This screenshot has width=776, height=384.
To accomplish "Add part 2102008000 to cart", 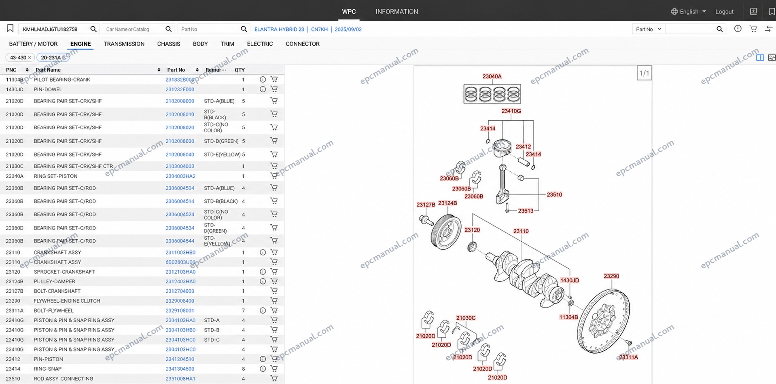I will pyautogui.click(x=274, y=101).
